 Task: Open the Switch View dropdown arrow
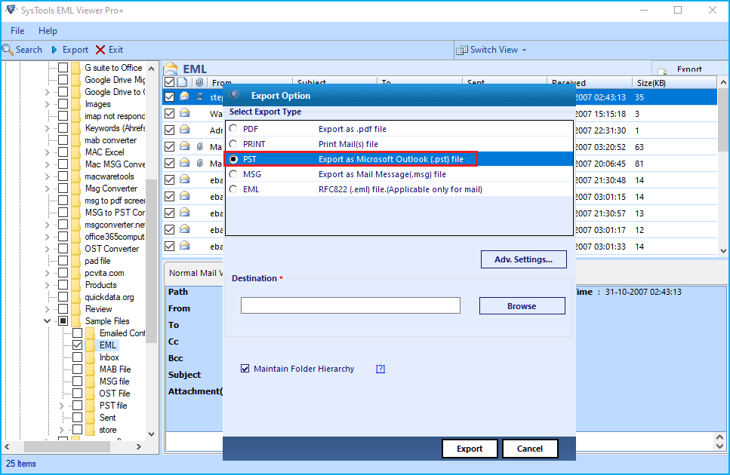click(x=524, y=51)
